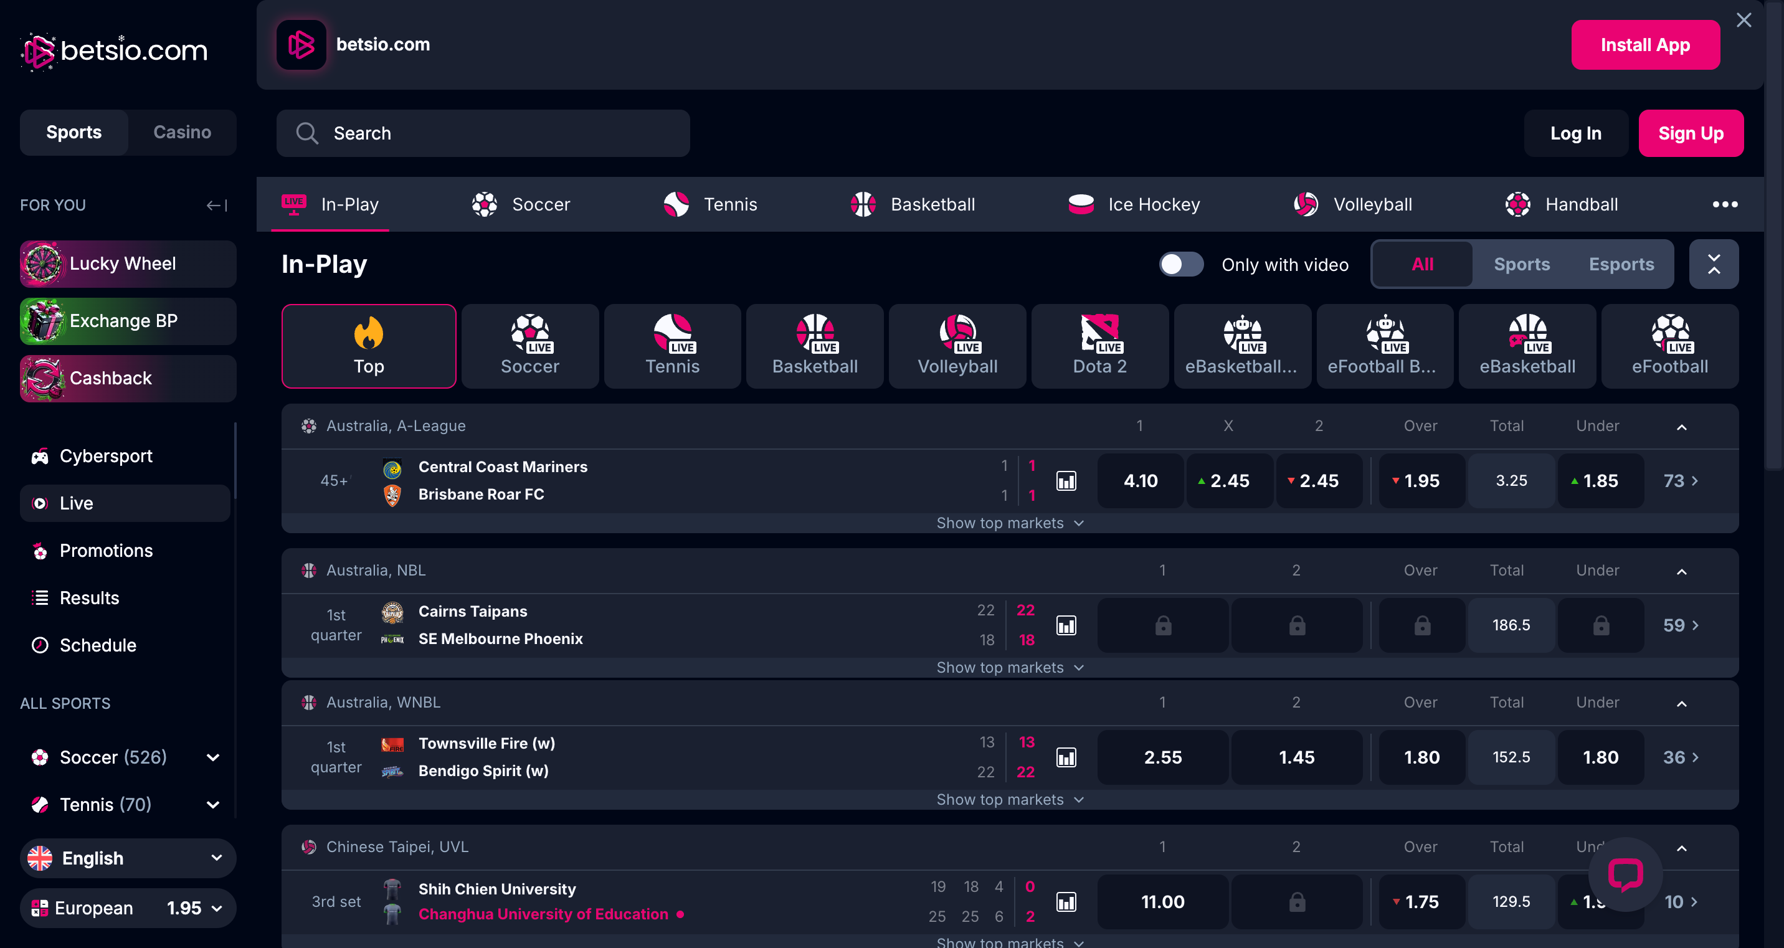Open statistics for Shih Chien University match
1784x948 pixels.
(x=1066, y=902)
